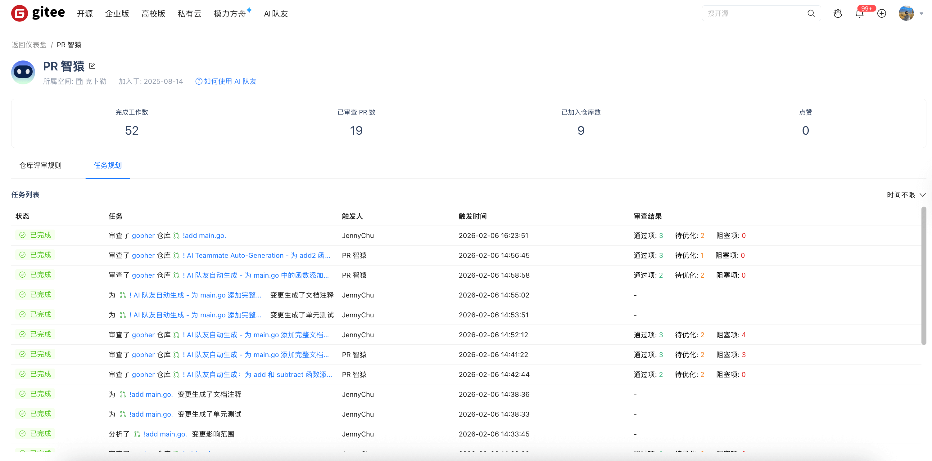Expand the user menu caret
The width and height of the screenshot is (932, 461).
pos(921,14)
